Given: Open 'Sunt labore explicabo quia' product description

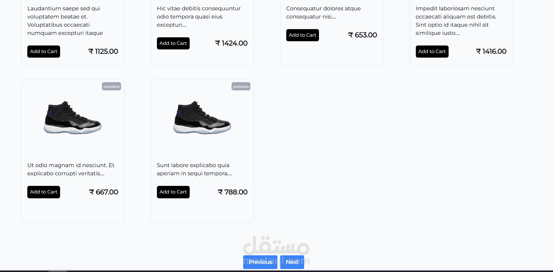Looking at the screenshot, I should pos(194,169).
